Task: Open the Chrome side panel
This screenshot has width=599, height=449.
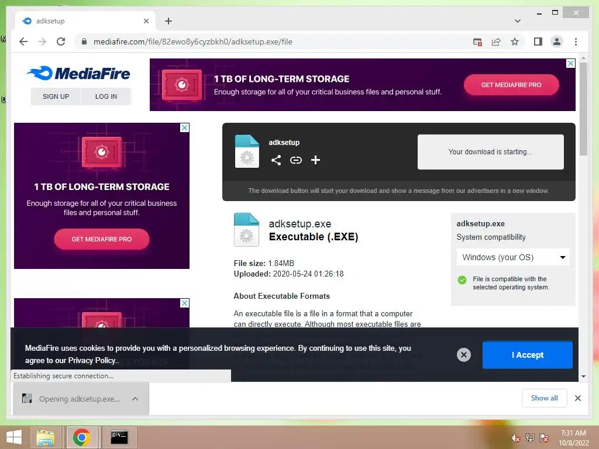Action: pyautogui.click(x=538, y=42)
